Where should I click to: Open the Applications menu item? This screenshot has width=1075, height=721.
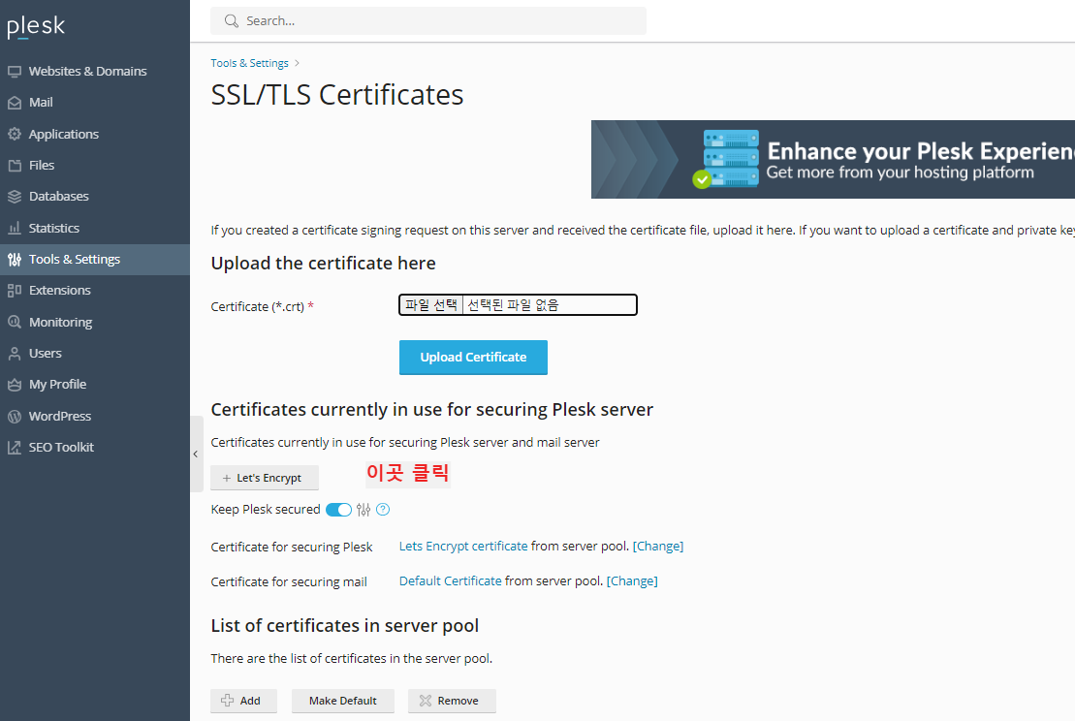95,134
